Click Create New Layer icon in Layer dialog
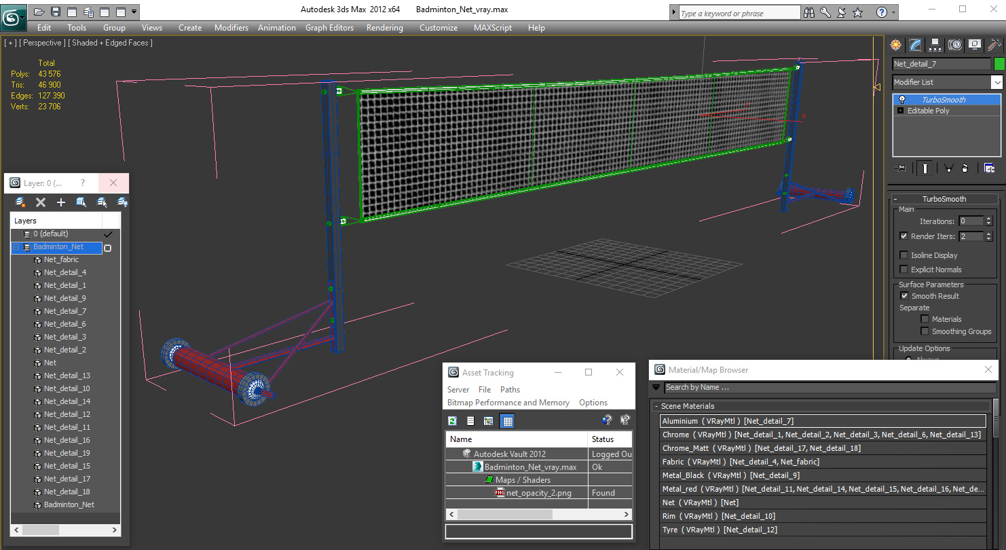1006x550 pixels. (20, 202)
